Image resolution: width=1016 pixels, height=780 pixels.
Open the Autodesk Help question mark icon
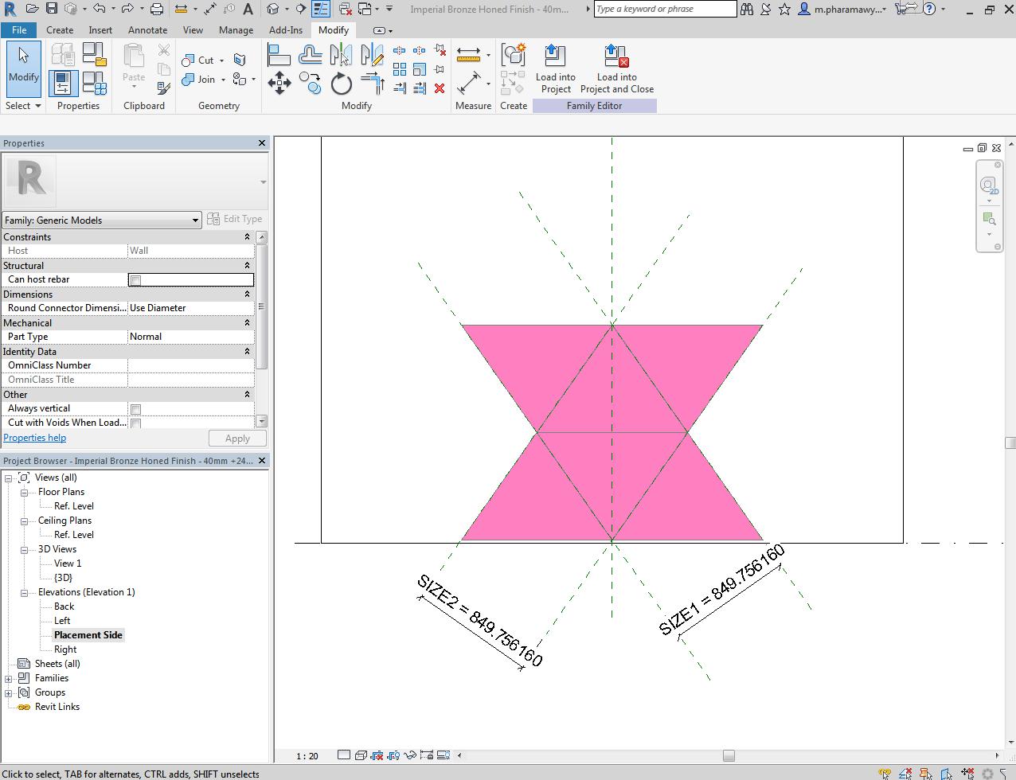click(929, 9)
